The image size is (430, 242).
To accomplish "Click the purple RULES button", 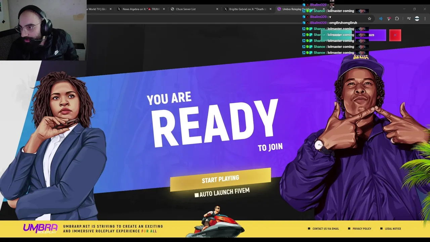I will point(371,35).
